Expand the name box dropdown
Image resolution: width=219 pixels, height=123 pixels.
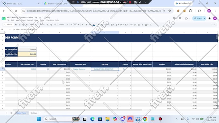[x=10, y=30]
